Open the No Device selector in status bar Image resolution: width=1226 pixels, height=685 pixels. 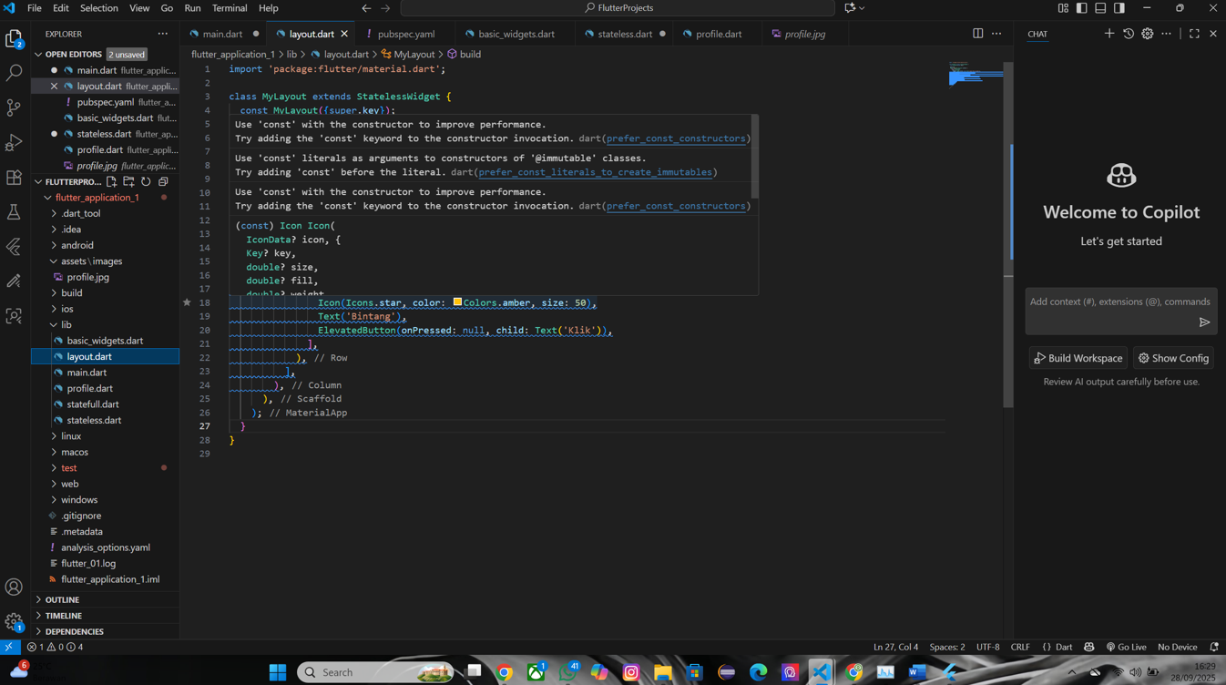point(1177,647)
